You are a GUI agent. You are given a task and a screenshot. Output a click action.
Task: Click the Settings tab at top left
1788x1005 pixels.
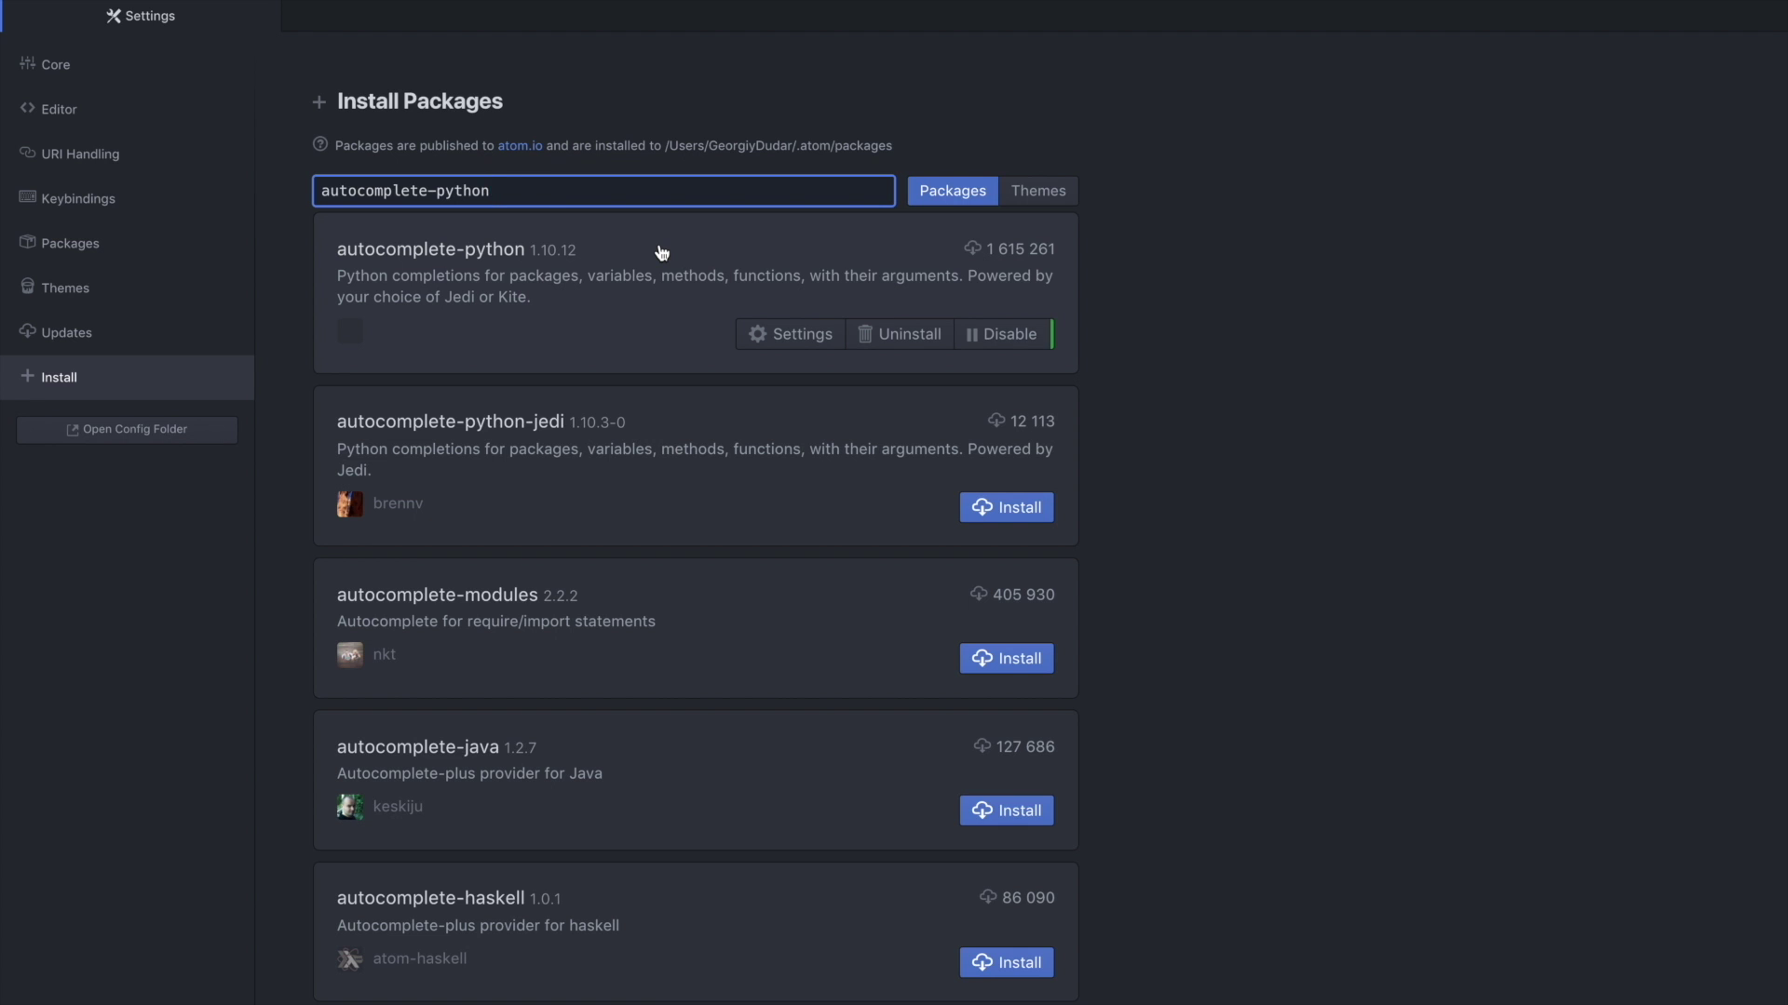pyautogui.click(x=140, y=16)
